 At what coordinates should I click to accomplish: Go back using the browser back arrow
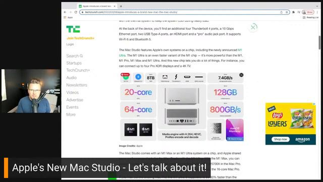click(65, 12)
